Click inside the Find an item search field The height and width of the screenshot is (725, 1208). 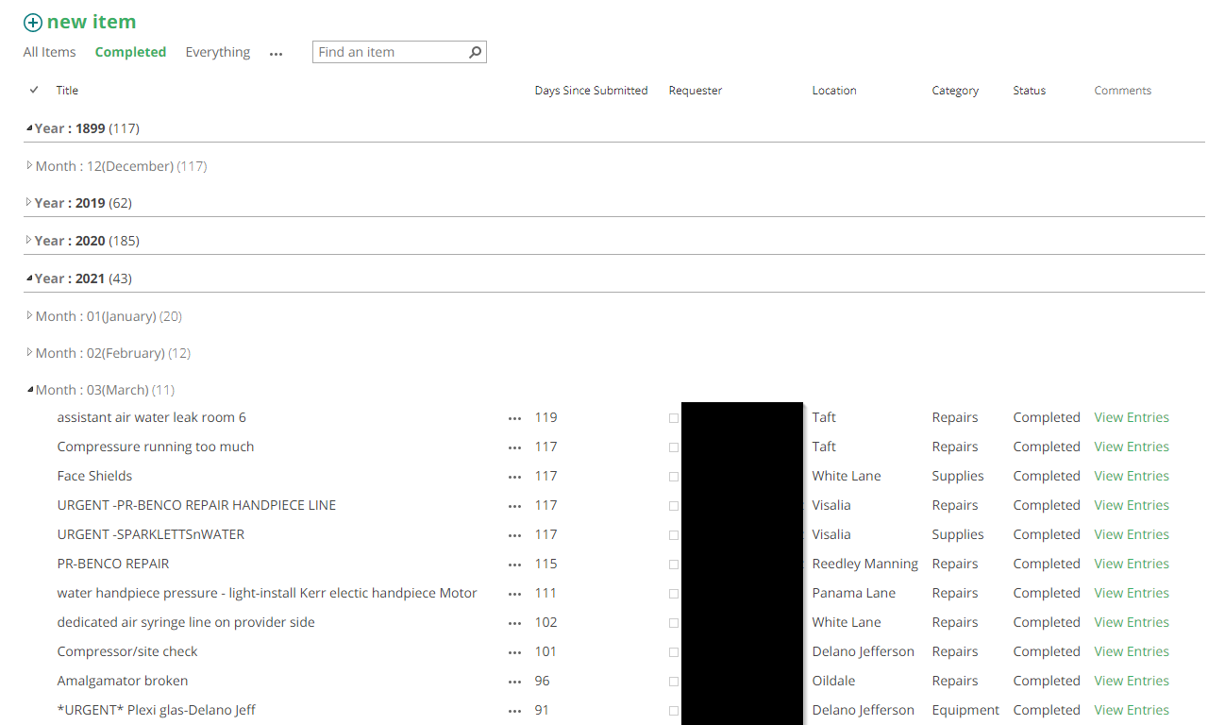387,52
